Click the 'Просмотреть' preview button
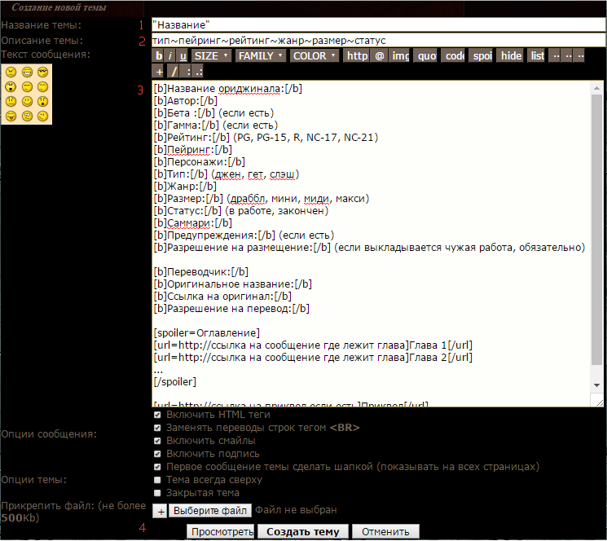This screenshot has width=607, height=541. [x=221, y=532]
